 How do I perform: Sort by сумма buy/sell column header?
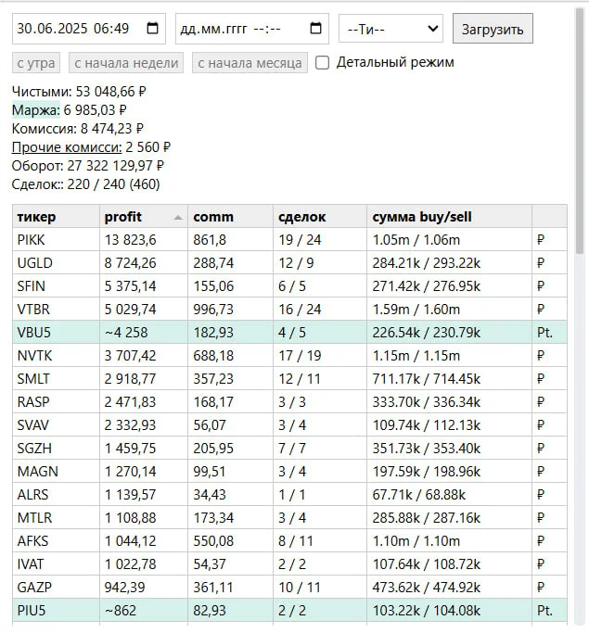coord(449,217)
